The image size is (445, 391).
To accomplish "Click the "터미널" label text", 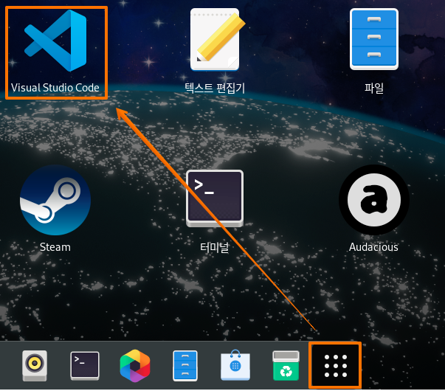I will (214, 247).
